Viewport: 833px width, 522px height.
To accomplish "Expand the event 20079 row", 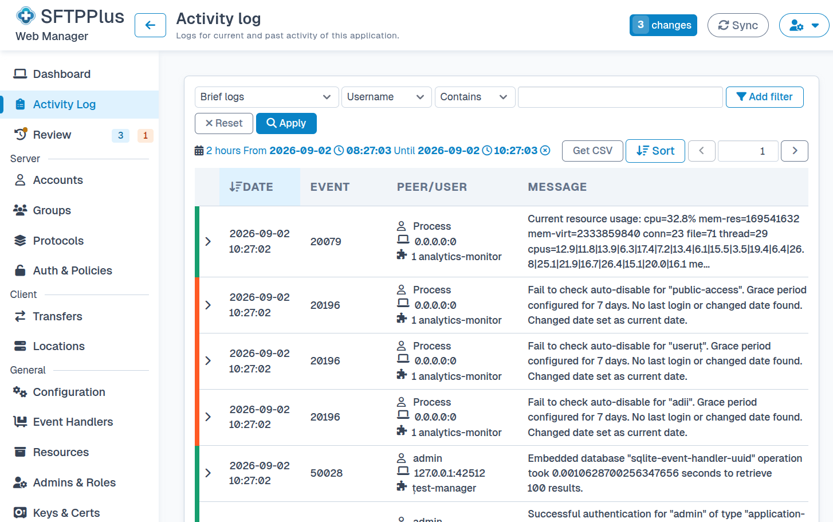I will (x=208, y=241).
